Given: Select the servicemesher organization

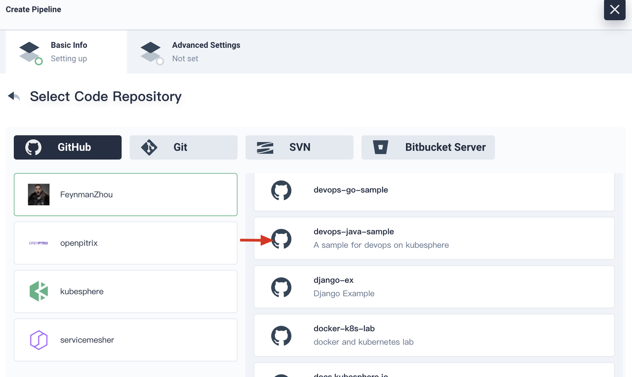Looking at the screenshot, I should click(125, 339).
